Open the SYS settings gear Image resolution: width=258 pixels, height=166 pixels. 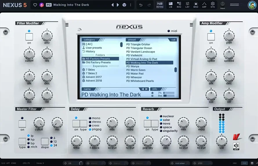tap(213, 5)
